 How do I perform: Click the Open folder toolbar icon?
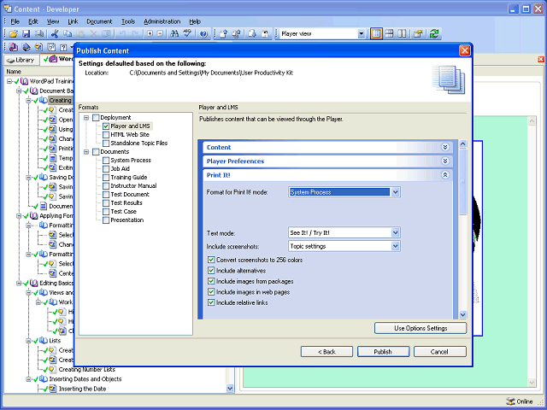pyautogui.click(x=14, y=34)
